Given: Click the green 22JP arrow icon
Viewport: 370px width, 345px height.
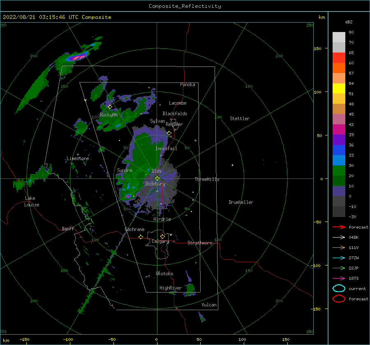Looking at the screenshot, I should point(339,268).
